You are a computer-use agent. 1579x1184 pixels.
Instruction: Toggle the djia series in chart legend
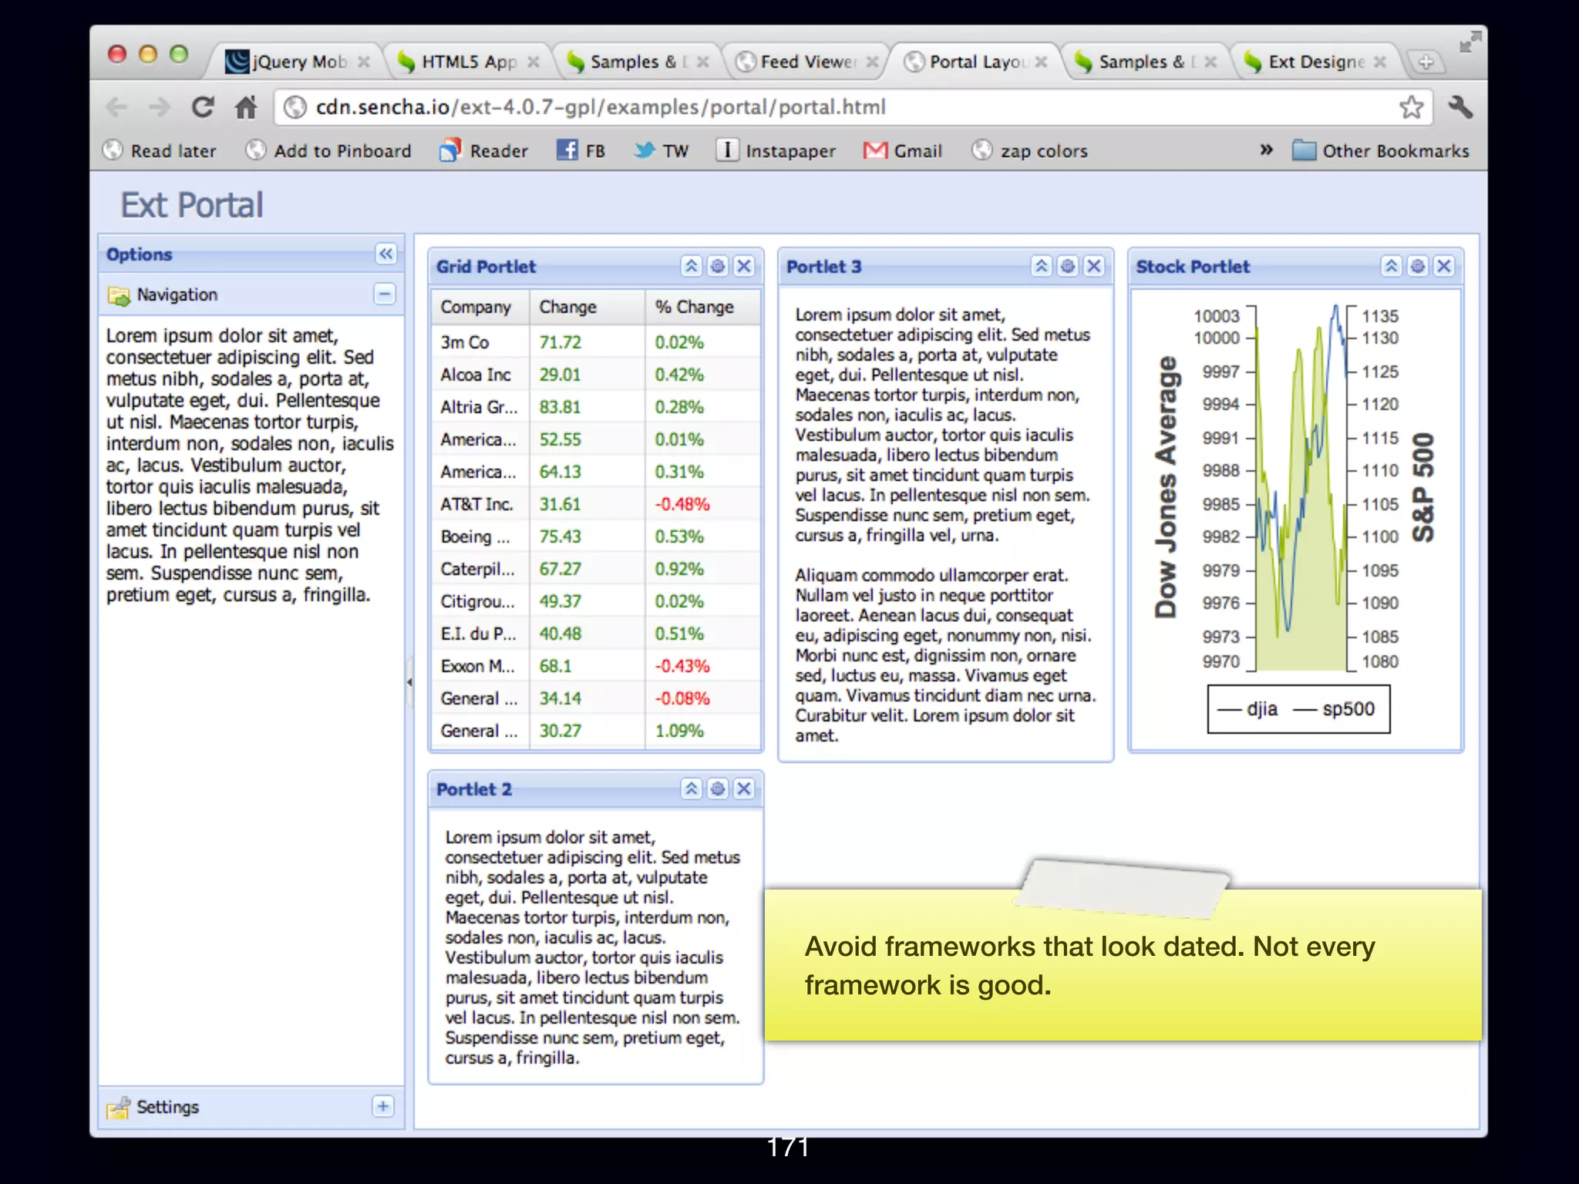point(1248,709)
